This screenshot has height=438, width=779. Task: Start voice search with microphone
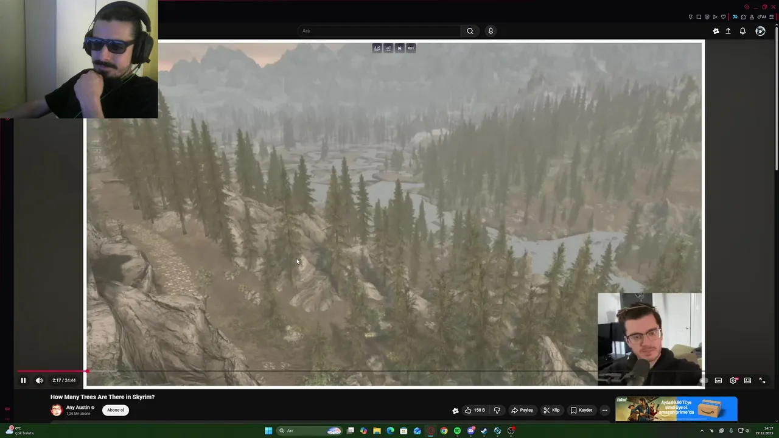(491, 31)
